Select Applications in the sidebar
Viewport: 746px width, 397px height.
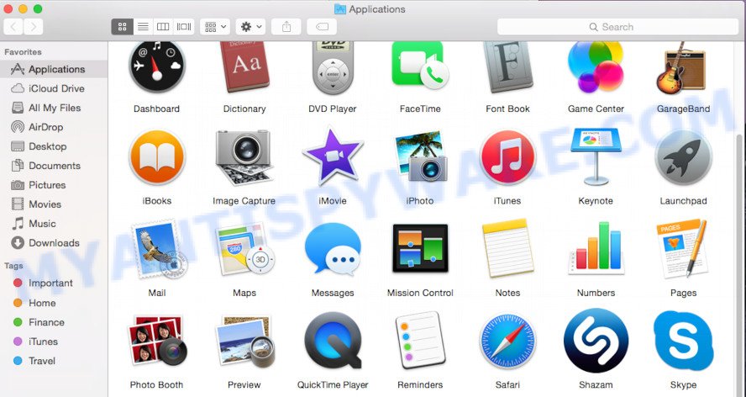(x=54, y=69)
